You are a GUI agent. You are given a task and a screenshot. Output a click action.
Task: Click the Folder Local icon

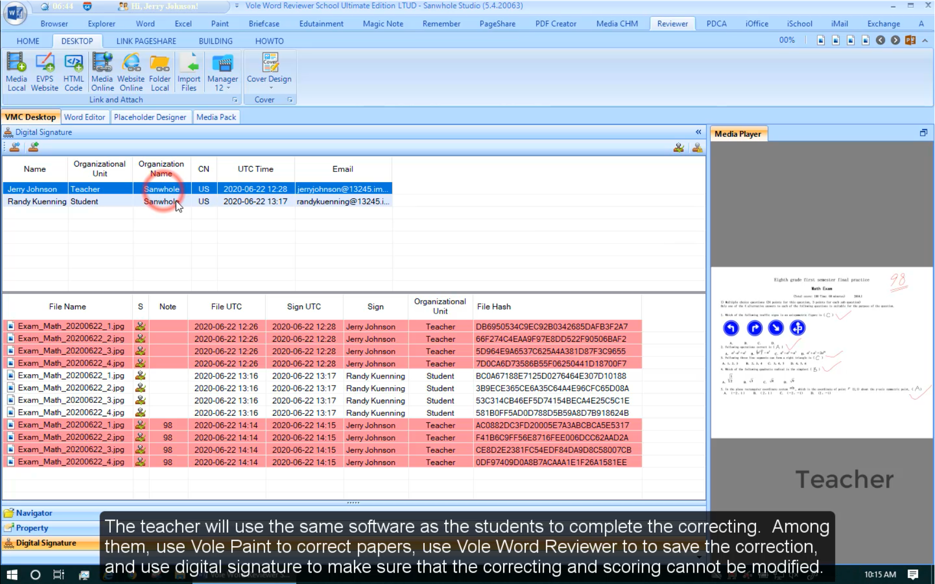pos(160,72)
